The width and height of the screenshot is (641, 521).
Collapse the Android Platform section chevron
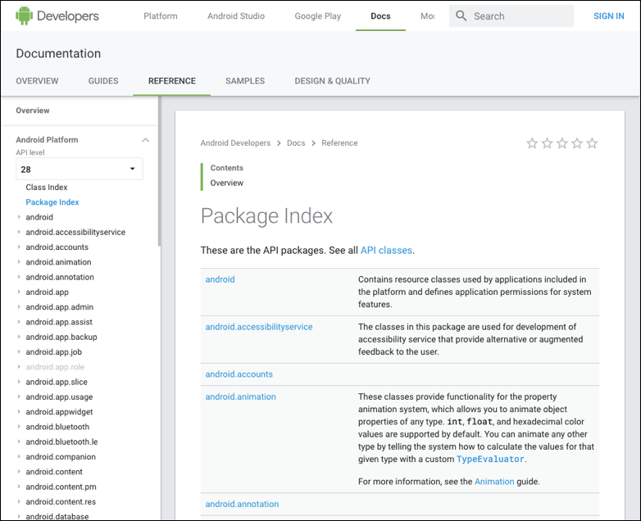click(145, 140)
